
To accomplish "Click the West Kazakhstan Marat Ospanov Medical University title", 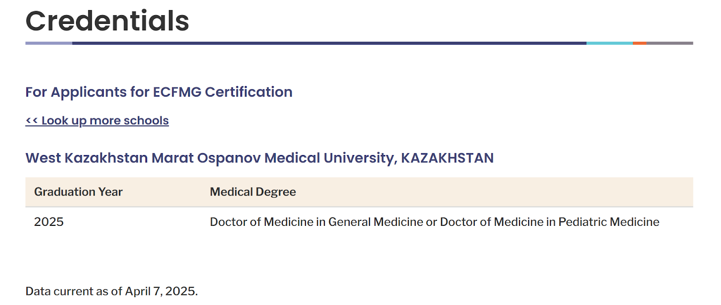I will point(259,158).
